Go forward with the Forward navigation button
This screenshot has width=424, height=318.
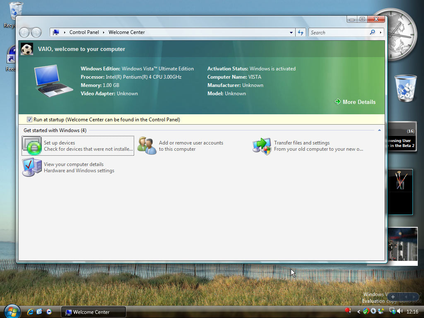pos(36,32)
